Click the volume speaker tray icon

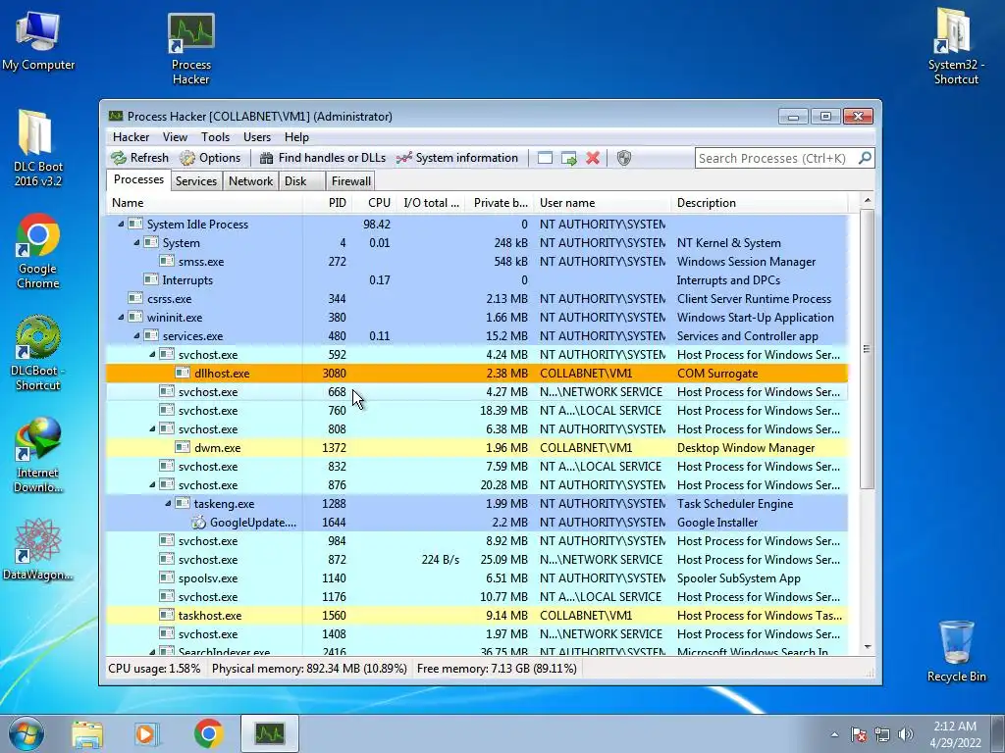tap(906, 734)
